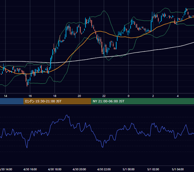The width and height of the screenshot is (194, 172).
Task: Click the 16 hour axis label
Action: click(30, 96)
